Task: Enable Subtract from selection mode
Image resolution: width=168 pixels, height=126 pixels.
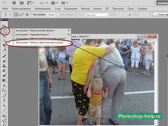Action: [x=23, y=14]
